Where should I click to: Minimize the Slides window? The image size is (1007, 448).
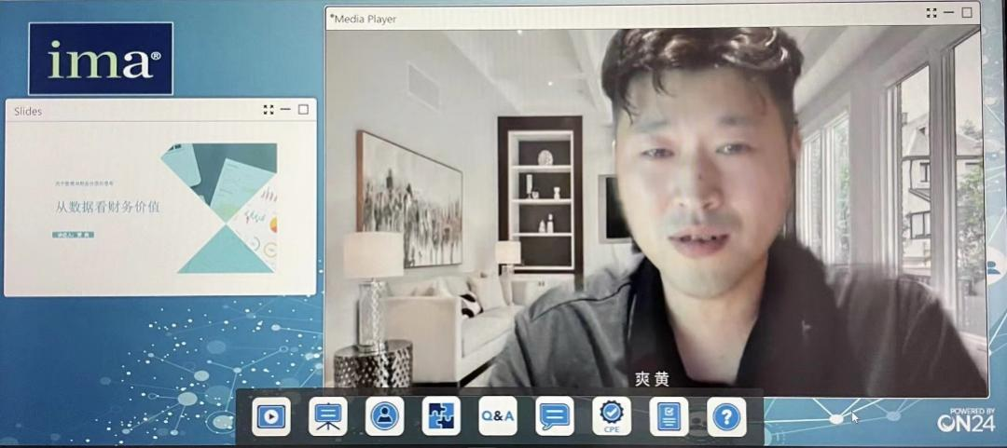point(285,110)
